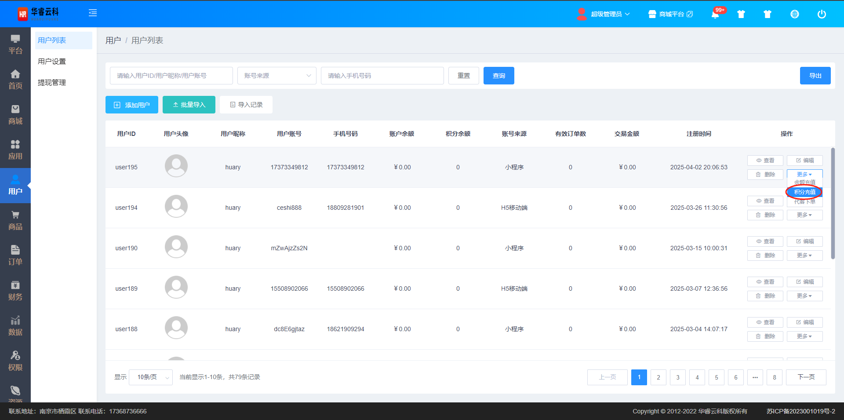This screenshot has width=844, height=420.
Task: Select 积分充值 from the open menu
Action: 804,192
